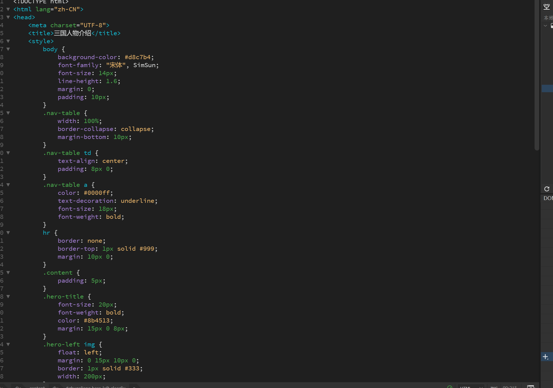Image resolution: width=553 pixels, height=388 pixels.
Task: Fold the .nav-table td rule
Action: [8, 153]
